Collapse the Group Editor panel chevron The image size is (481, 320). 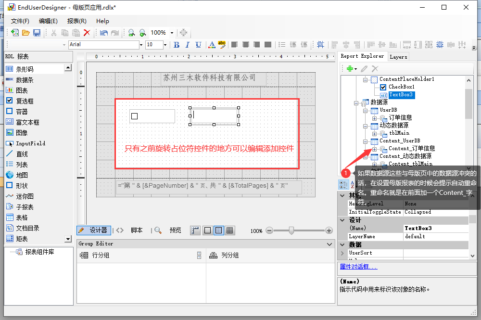coord(329,244)
